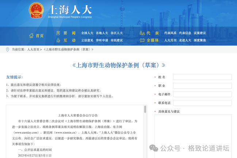Go to 各地人大 link

(102, 33)
